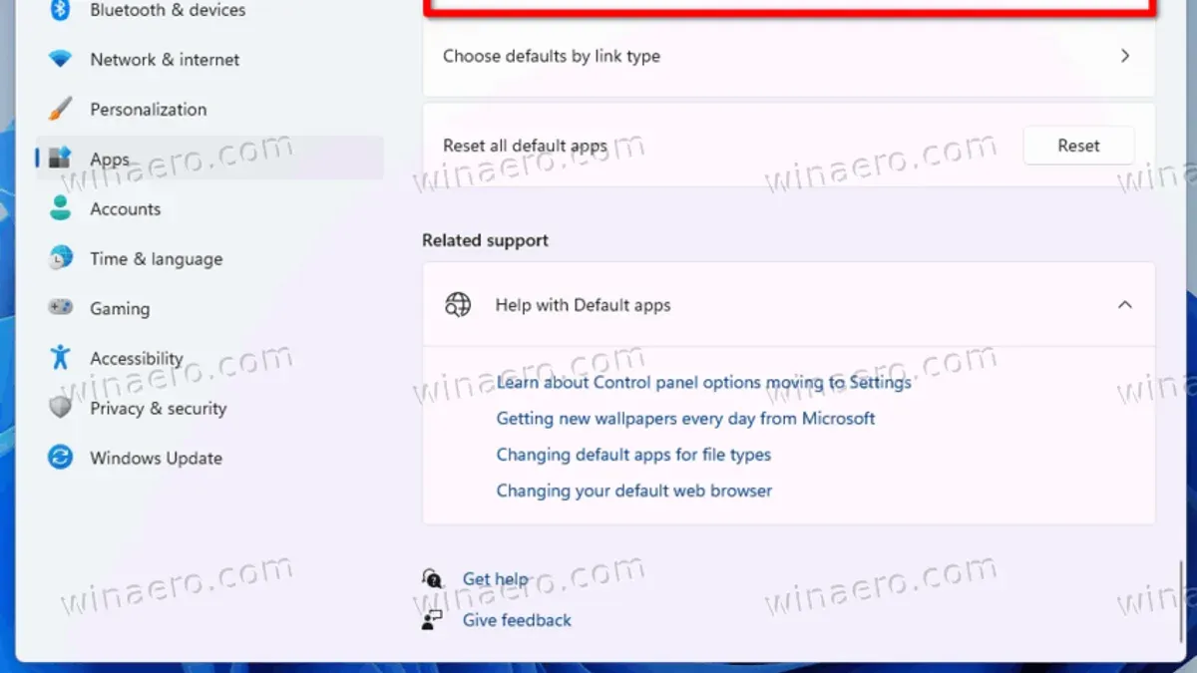This screenshot has width=1197, height=673.
Task: Click the Get help headset icon
Action: pyautogui.click(x=432, y=579)
